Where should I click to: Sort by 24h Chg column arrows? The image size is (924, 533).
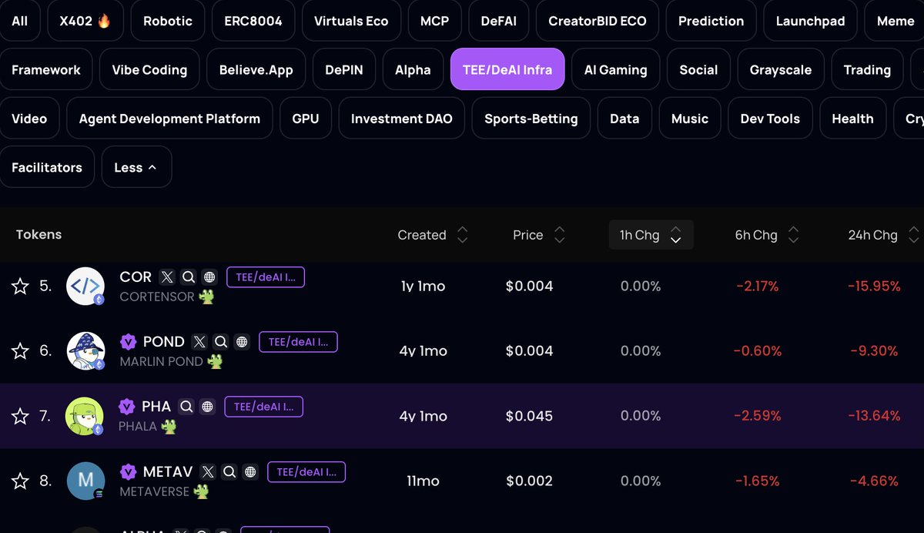(x=914, y=235)
